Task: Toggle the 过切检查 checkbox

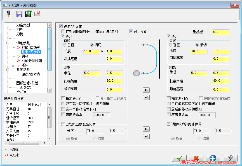Action: coord(131,31)
